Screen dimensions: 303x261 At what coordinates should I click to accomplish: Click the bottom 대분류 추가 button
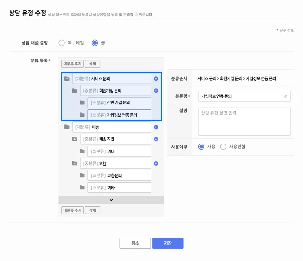pos(72,210)
